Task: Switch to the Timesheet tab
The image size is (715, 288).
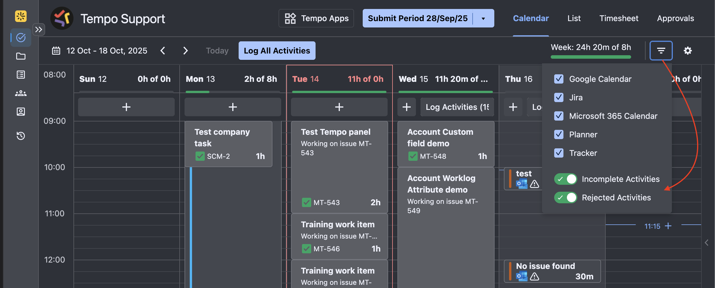Action: click(619, 19)
